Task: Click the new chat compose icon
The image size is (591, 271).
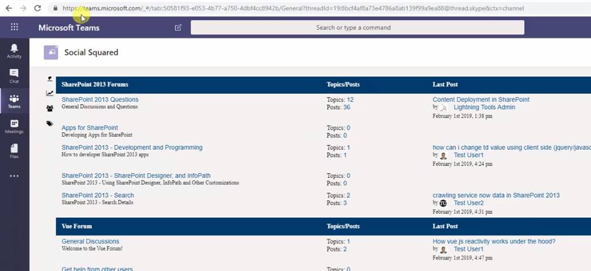Action: click(x=178, y=28)
